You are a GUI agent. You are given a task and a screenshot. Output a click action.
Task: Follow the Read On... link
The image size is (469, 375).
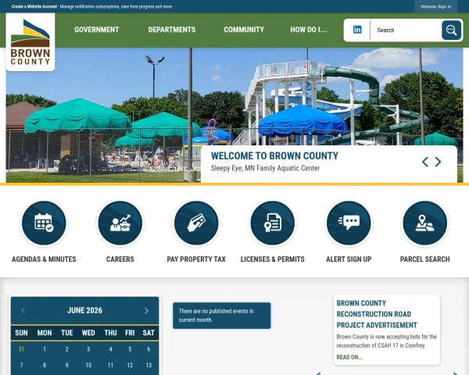point(349,357)
